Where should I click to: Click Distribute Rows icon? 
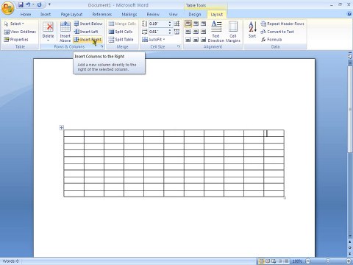(x=176, y=24)
